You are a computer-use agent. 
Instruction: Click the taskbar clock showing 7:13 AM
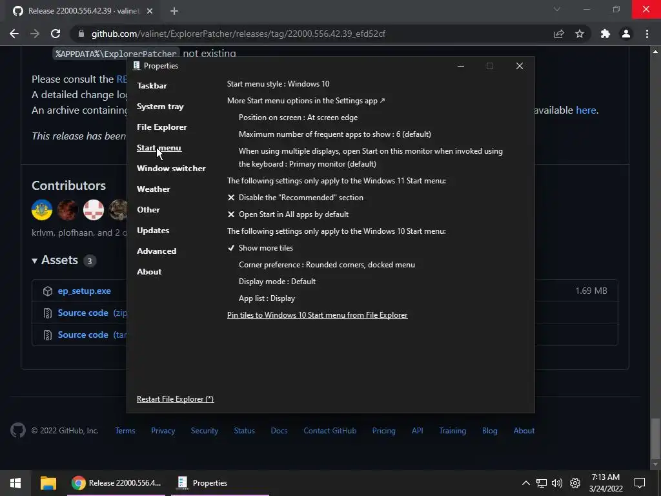click(605, 483)
